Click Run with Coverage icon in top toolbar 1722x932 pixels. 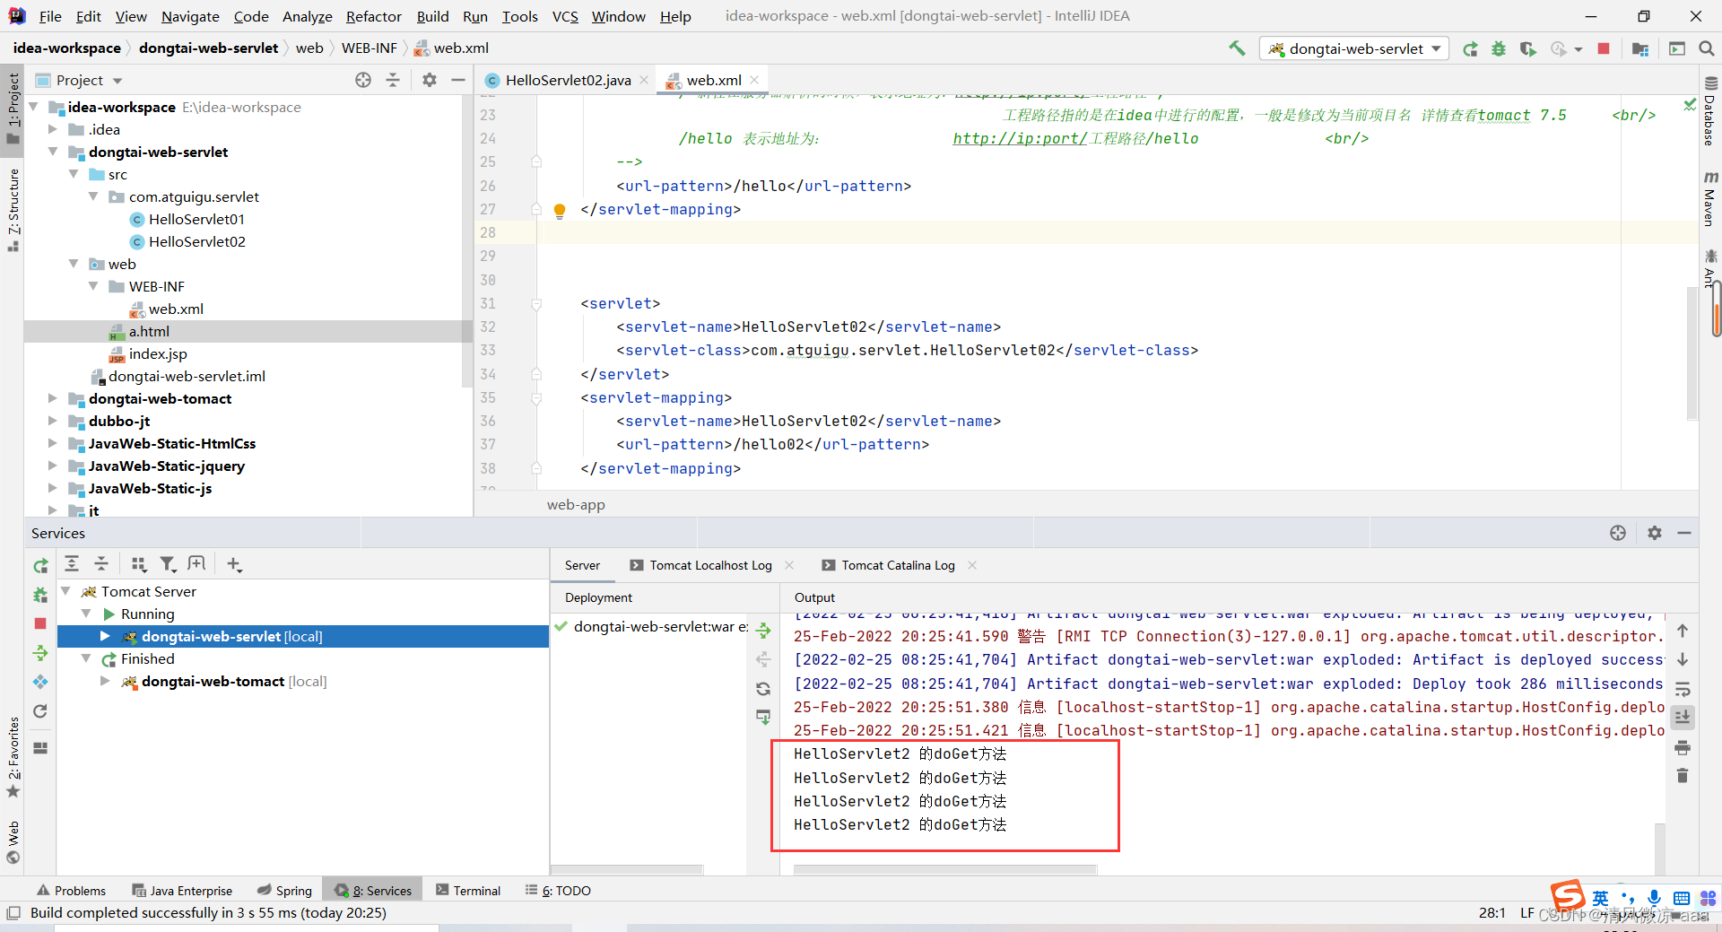pos(1527,48)
